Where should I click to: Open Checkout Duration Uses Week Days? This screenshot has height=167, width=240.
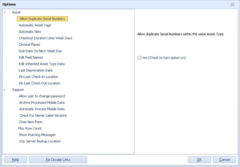[46, 38]
